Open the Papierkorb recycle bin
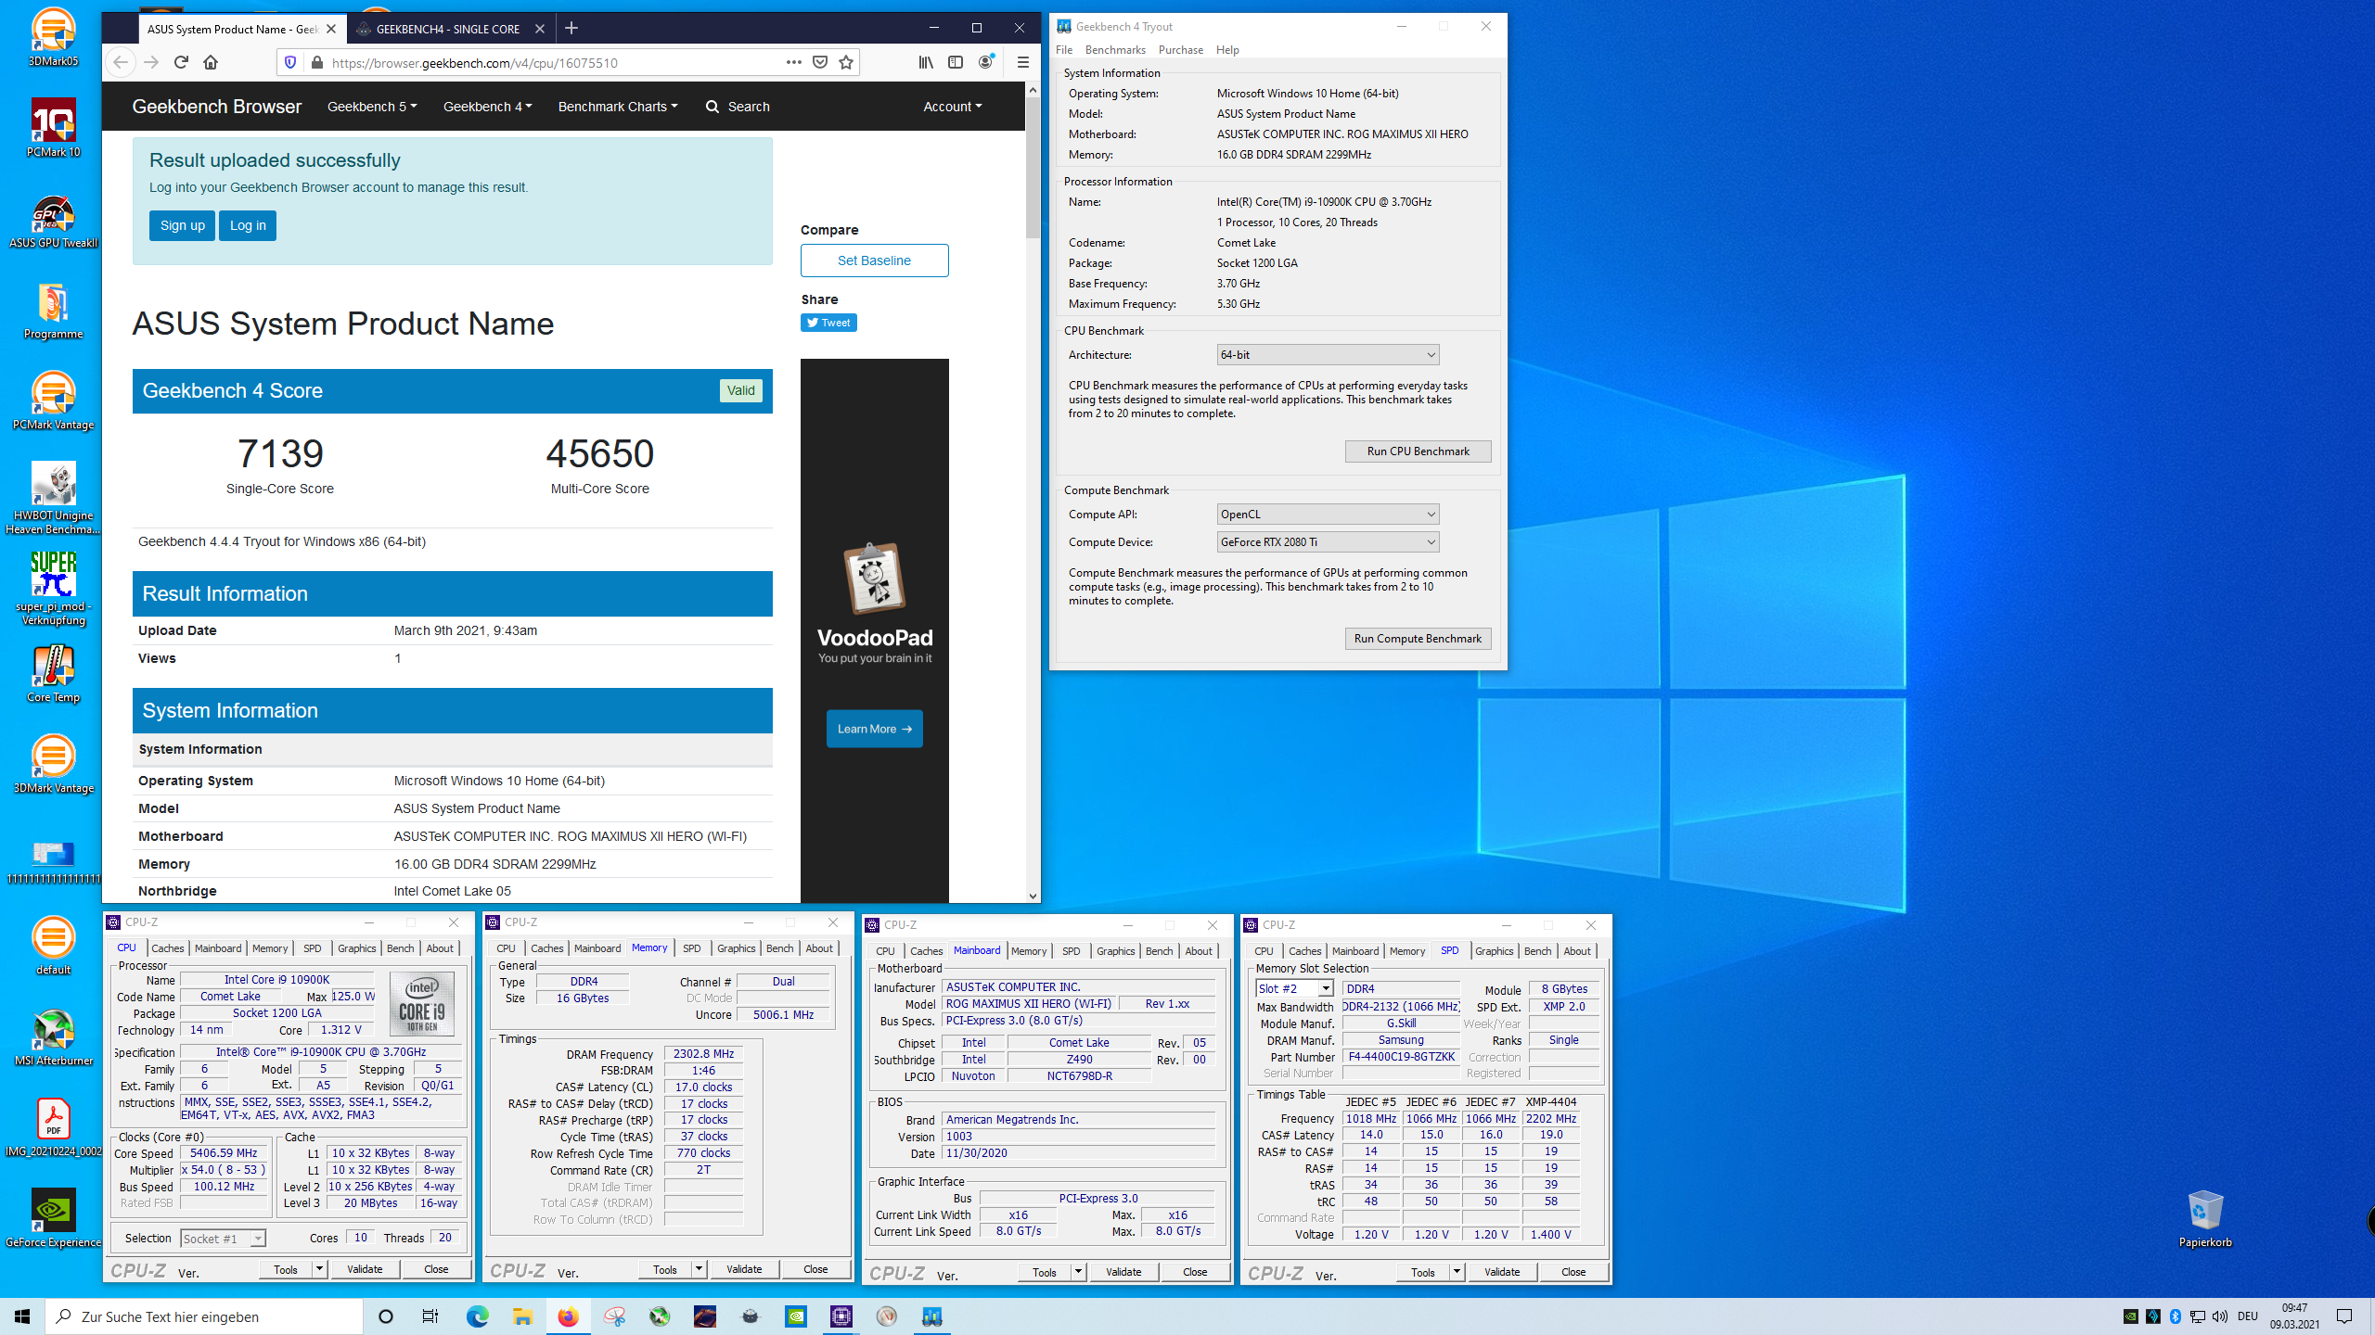The width and height of the screenshot is (2375, 1335). click(x=2205, y=1218)
